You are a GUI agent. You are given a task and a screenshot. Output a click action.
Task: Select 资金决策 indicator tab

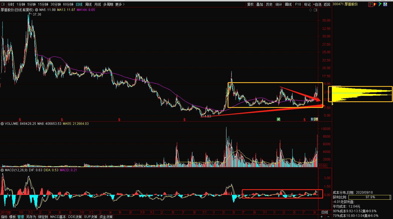(x=106, y=217)
